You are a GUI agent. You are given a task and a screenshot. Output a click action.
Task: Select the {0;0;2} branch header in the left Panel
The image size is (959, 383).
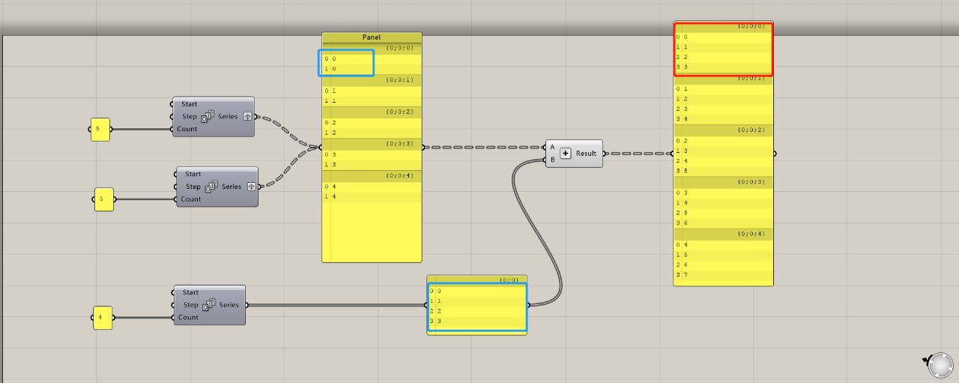(372, 111)
